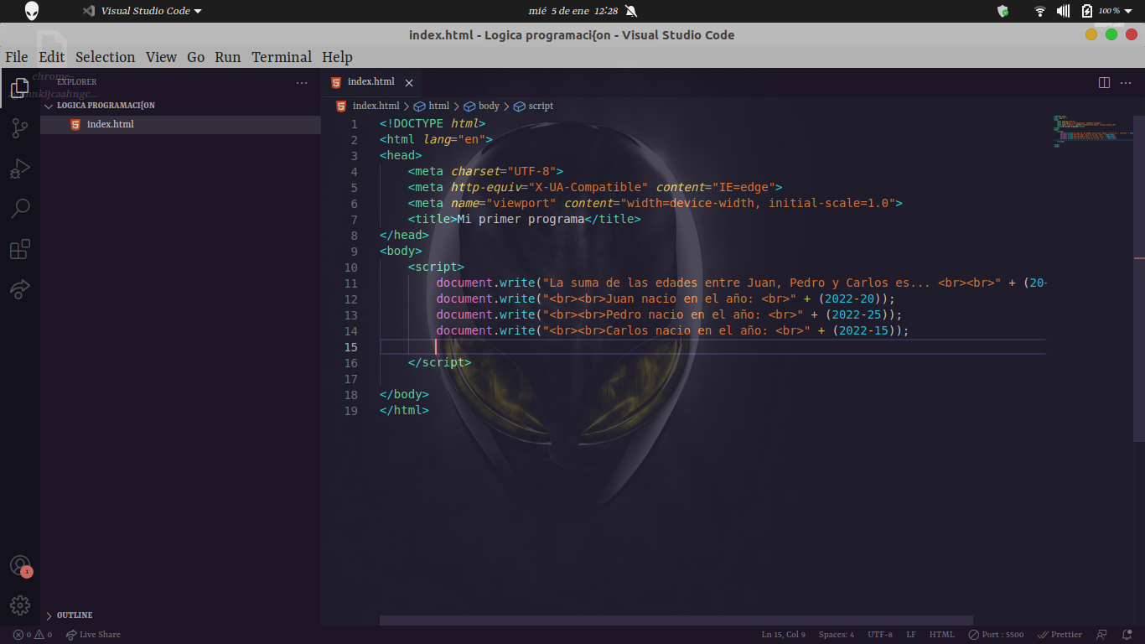1145x644 pixels.
Task: Click the HTML language mode indicator
Action: click(941, 635)
